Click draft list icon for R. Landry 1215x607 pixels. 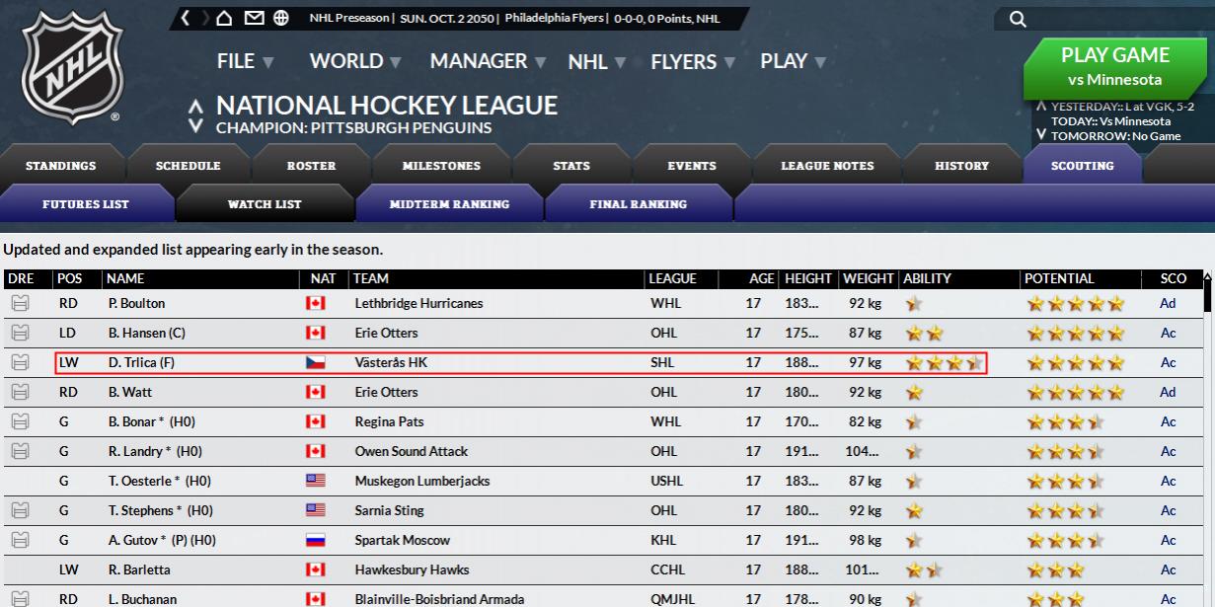tap(20, 451)
